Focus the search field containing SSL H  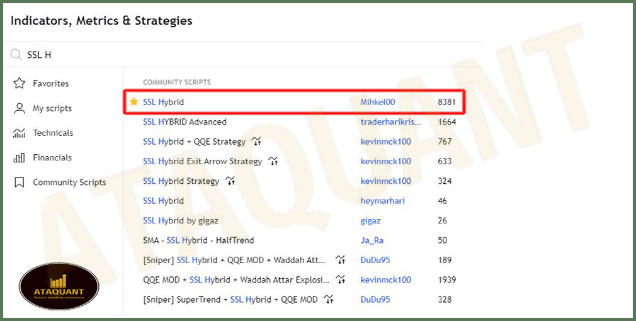[x=243, y=55]
